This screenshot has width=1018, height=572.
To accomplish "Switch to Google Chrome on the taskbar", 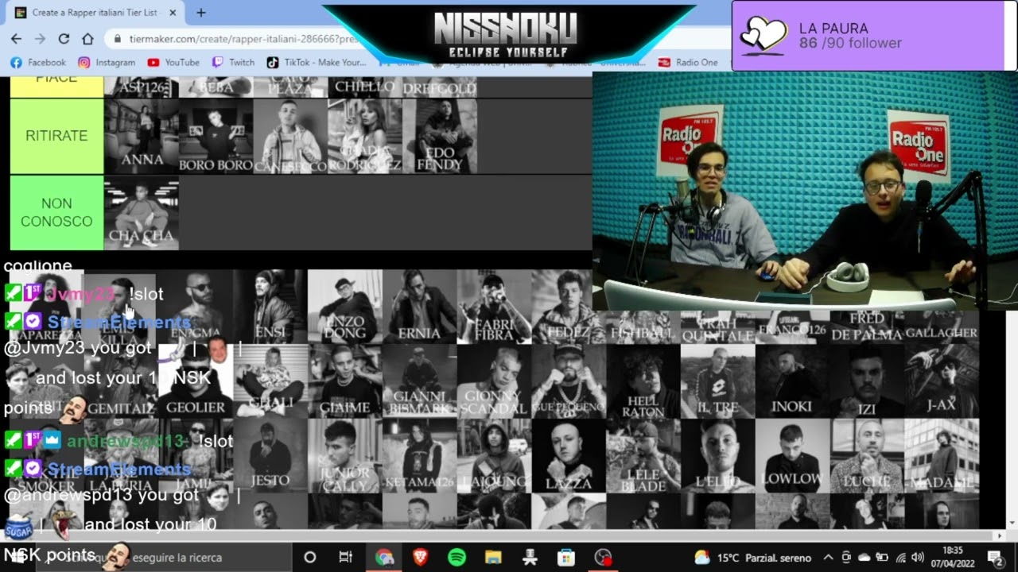I will click(x=384, y=557).
